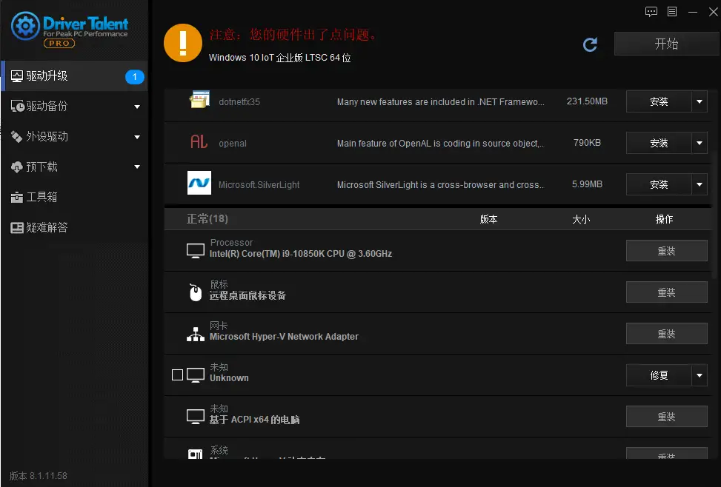Open the menu list icon in title bar

(672, 12)
